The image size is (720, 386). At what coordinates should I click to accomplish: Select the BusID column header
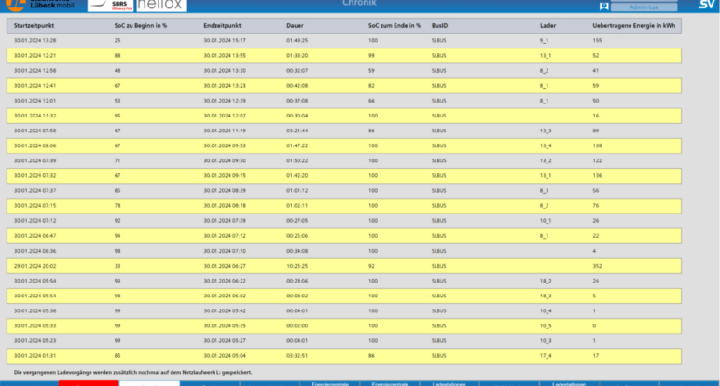click(x=440, y=25)
